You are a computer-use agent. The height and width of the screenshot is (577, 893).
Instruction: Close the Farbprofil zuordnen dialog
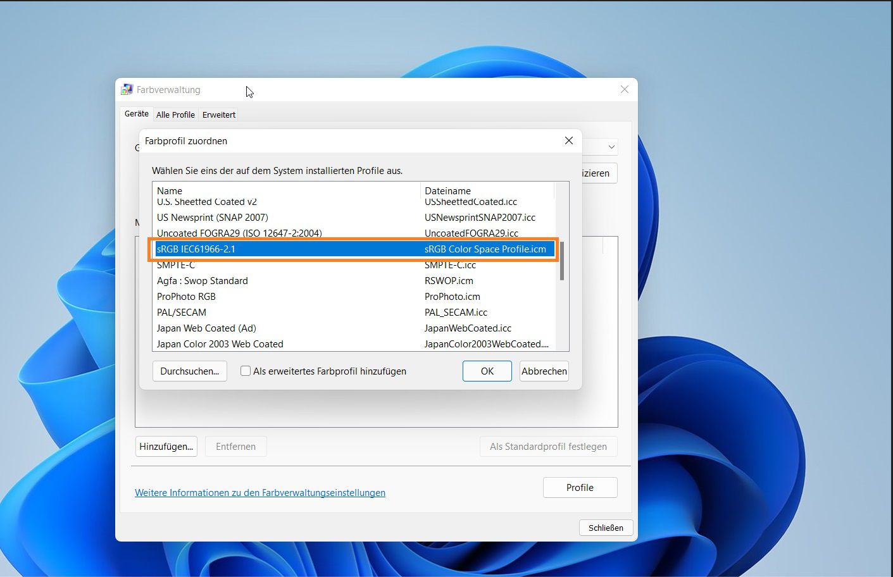click(x=568, y=140)
